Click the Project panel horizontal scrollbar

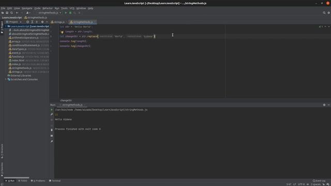tap(17, 178)
